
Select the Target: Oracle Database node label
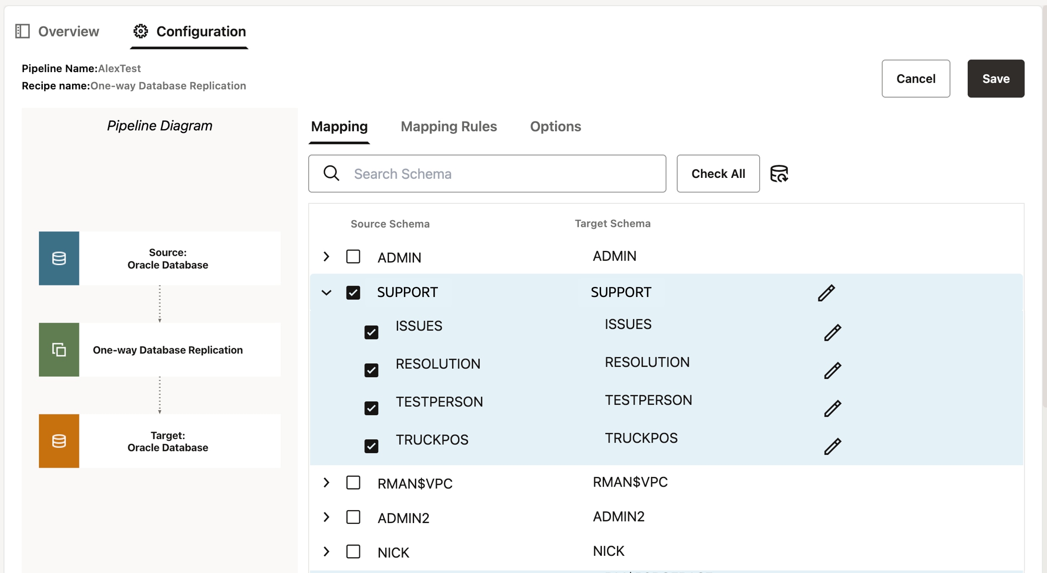point(168,441)
